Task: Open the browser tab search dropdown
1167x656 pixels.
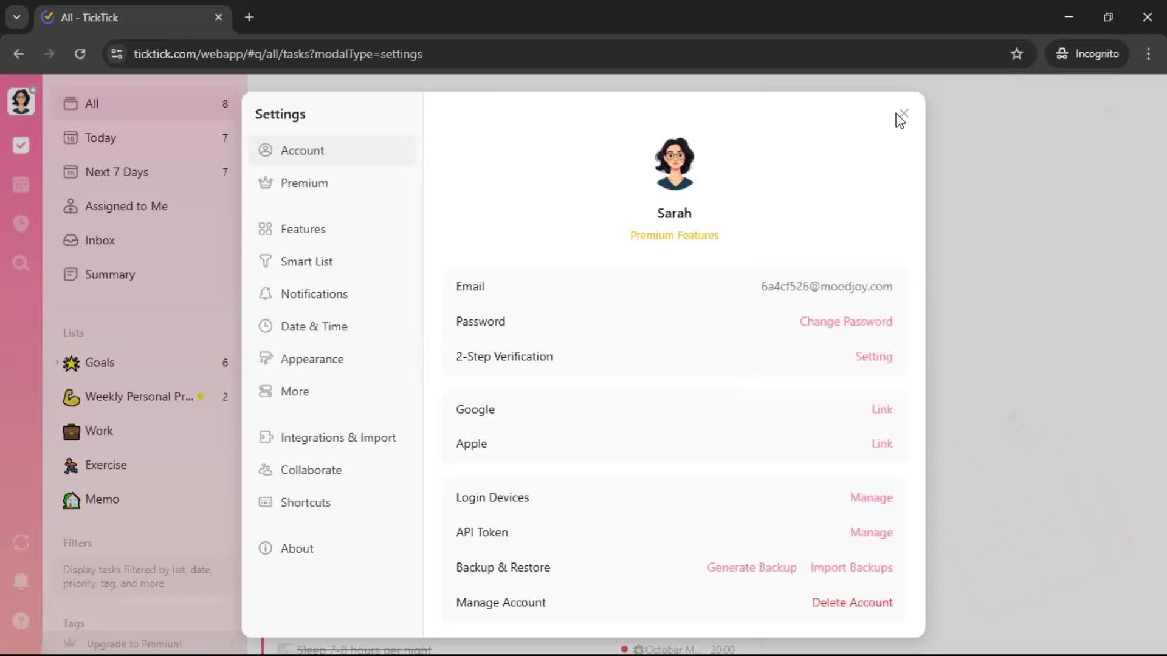Action: (x=16, y=17)
